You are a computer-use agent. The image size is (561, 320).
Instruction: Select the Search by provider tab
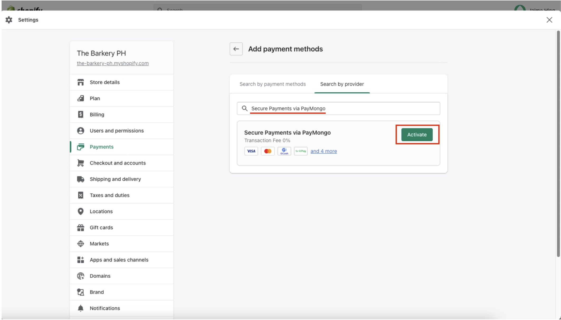342,84
